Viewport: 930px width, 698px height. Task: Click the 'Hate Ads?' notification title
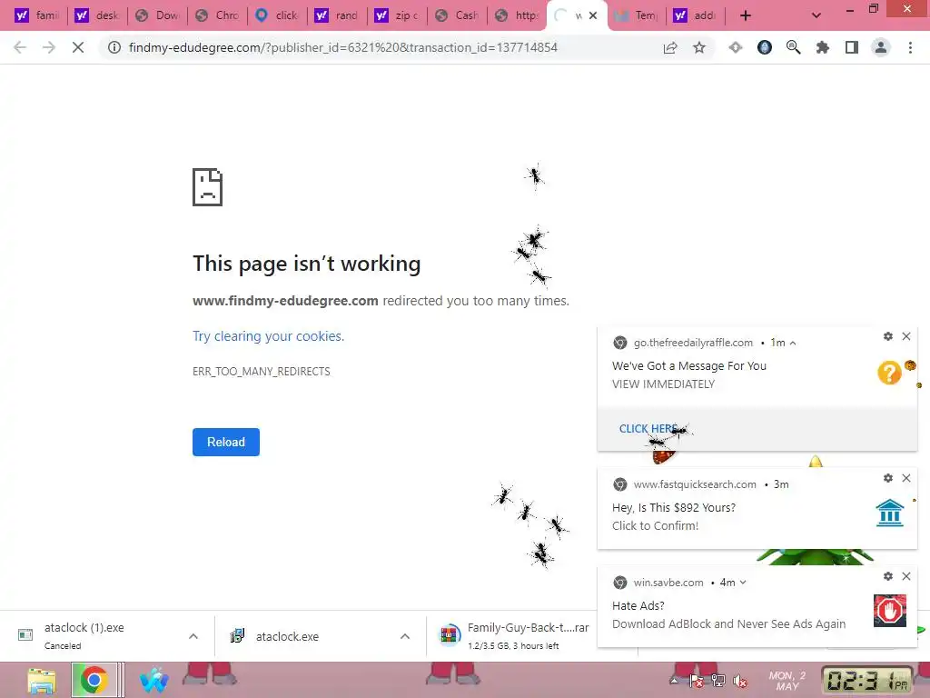[638, 605]
